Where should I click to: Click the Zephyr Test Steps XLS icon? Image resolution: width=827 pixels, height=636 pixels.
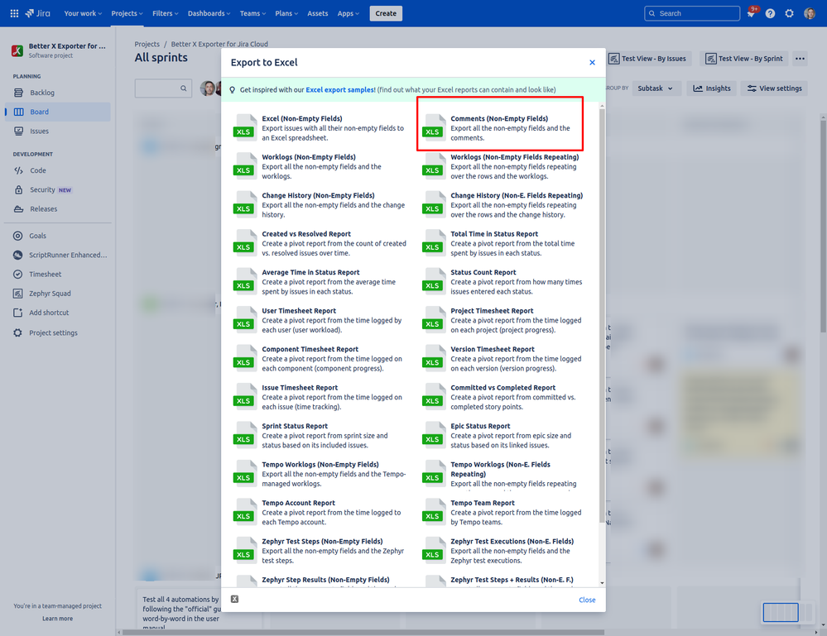[243, 551]
